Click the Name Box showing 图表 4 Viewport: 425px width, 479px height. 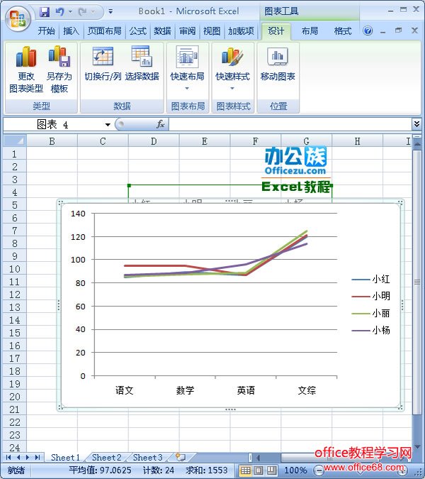pyautogui.click(x=53, y=125)
